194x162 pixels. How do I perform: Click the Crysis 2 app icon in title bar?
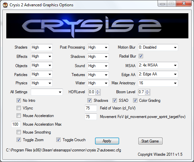coord(5,5)
